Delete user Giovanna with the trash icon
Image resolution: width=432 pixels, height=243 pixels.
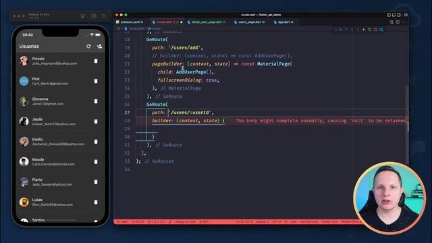pos(96,101)
